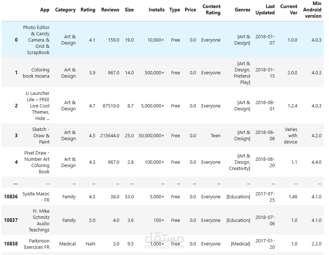The height and width of the screenshot is (255, 329).
Task: Select row index 1
Action: 16,72
